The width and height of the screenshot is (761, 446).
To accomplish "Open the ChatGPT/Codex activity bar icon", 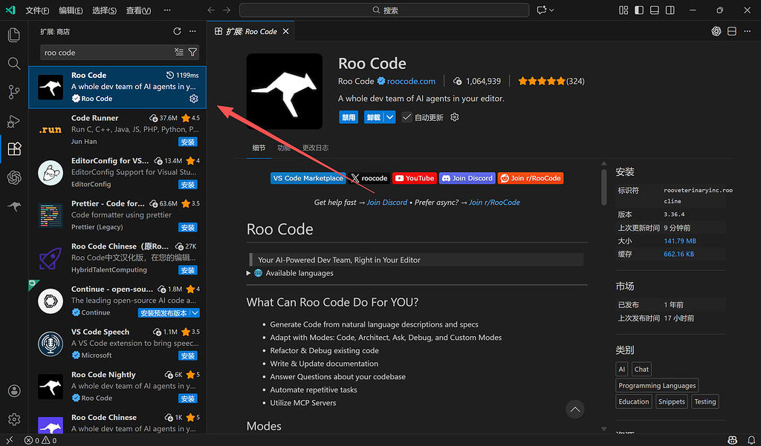I will pos(14,177).
